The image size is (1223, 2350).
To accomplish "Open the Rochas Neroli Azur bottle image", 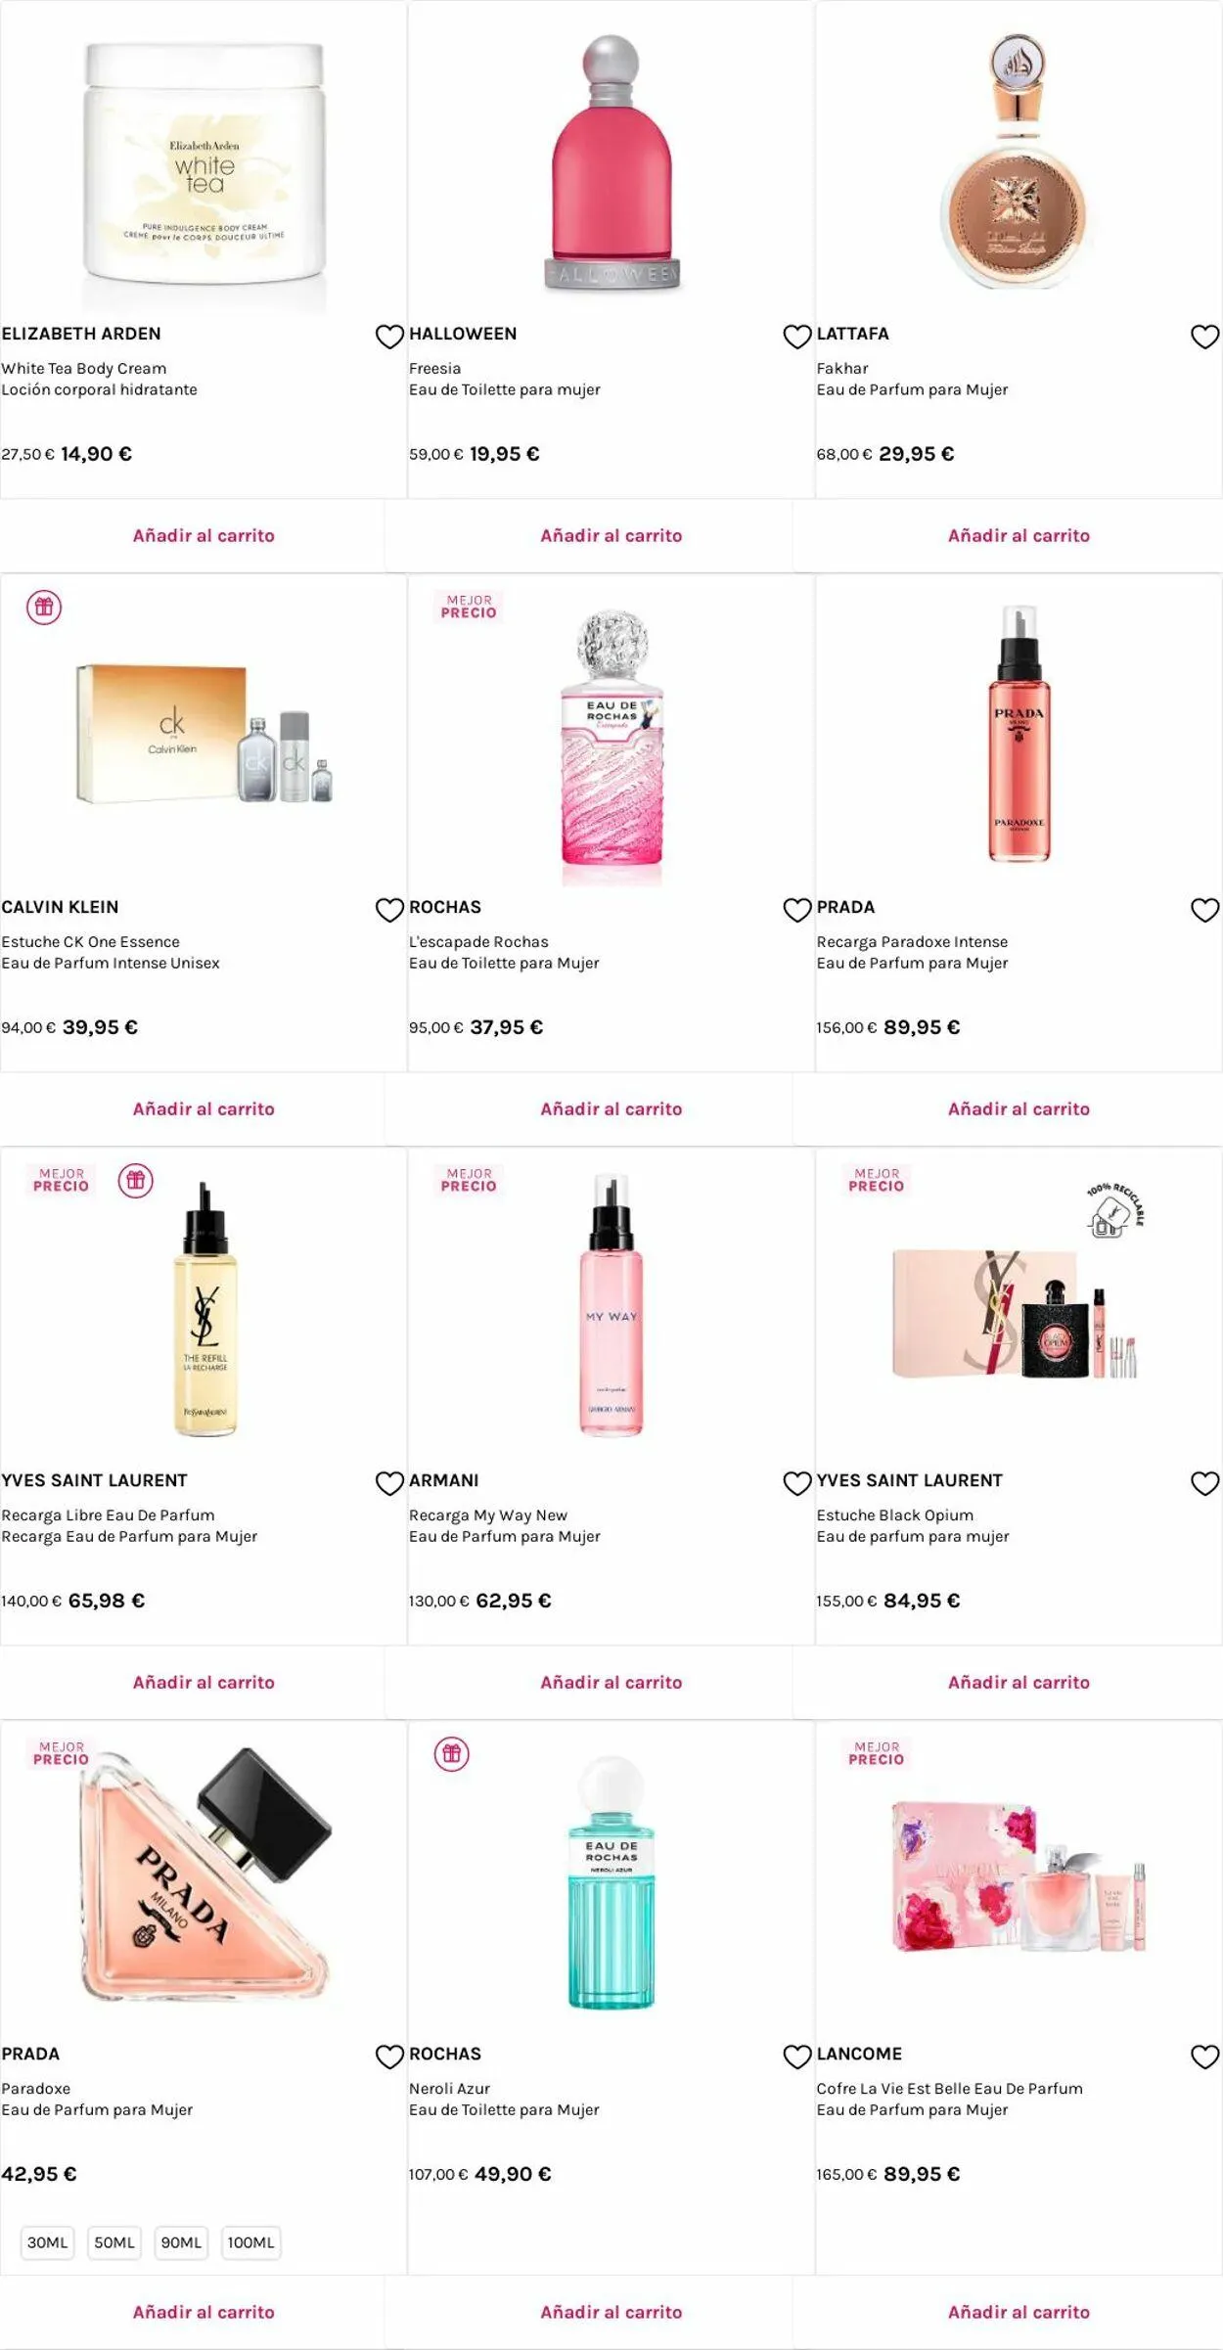I will pos(611,1881).
